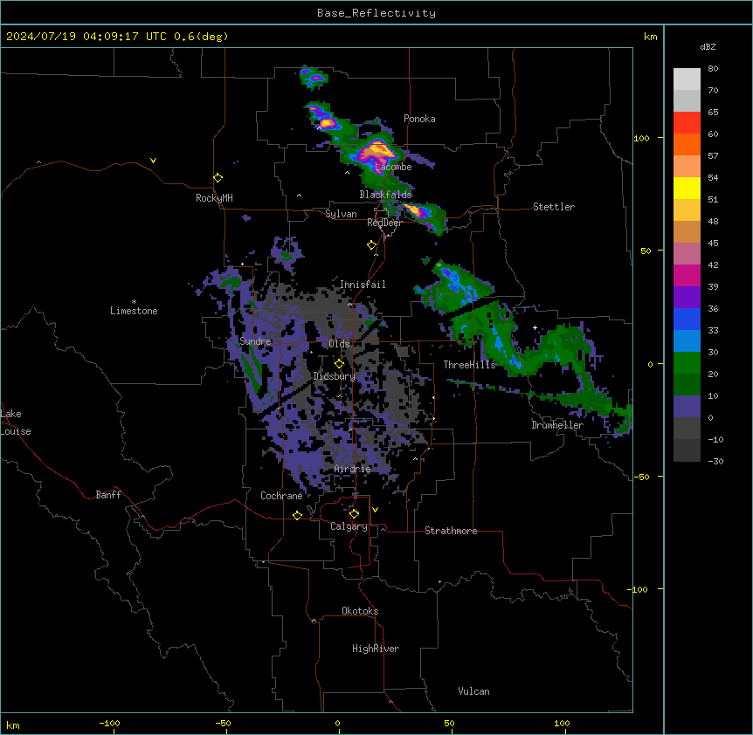This screenshot has width=753, height=735.
Task: Click the Lake Louise label
Action: tap(16, 422)
